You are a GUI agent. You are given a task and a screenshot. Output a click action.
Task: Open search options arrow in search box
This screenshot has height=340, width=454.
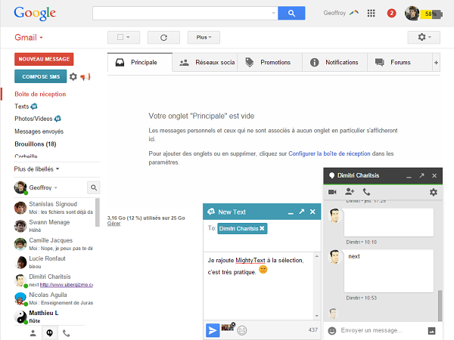click(x=273, y=13)
